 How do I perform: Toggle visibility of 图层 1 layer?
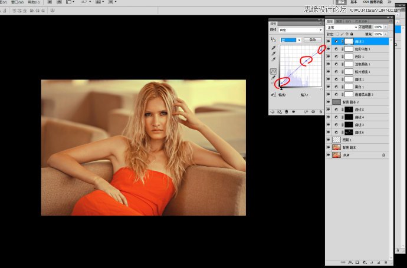[x=329, y=140]
